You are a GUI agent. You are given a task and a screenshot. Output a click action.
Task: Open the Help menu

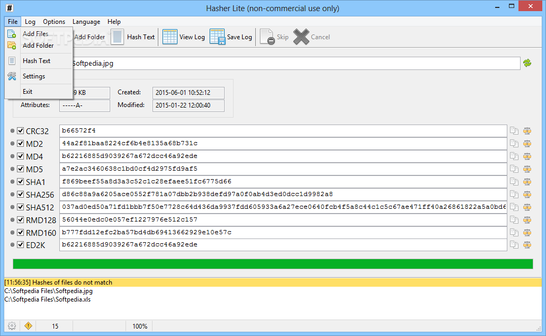pos(114,22)
